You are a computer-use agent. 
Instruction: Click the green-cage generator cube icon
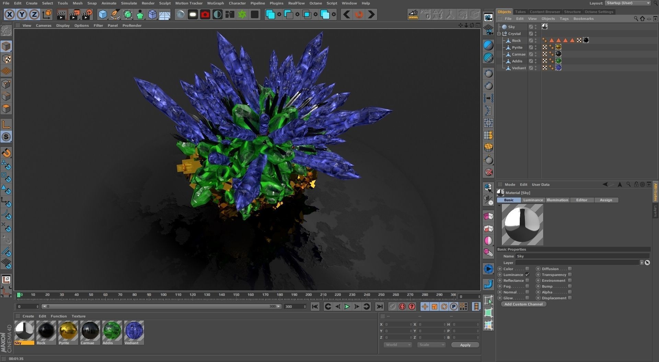pyautogui.click(x=128, y=14)
